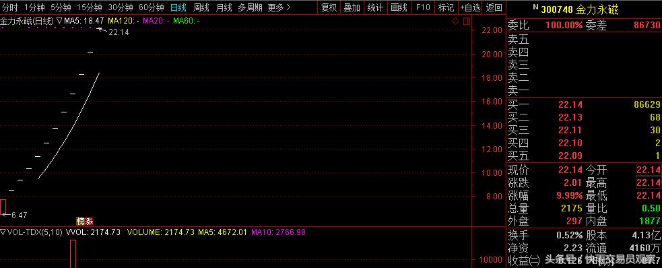Click the N new-stock marker

[535, 7]
